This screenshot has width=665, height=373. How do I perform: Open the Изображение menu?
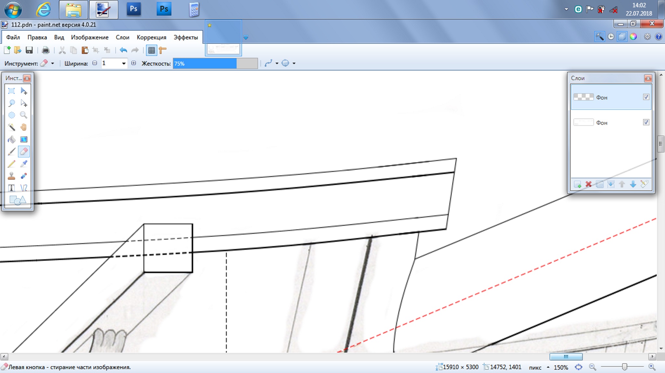coord(90,37)
